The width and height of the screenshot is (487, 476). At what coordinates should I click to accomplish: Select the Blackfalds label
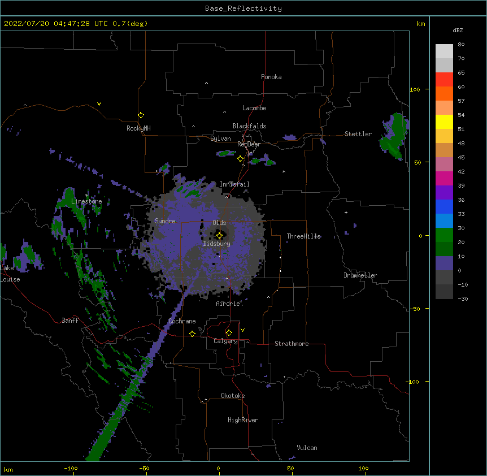tap(249, 126)
